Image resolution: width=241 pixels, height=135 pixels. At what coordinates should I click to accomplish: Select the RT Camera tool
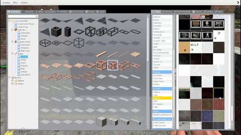[x=162, y=104]
